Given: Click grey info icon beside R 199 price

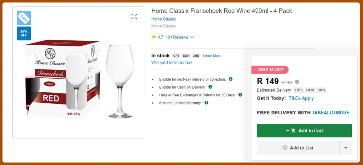Looking at the screenshot, I should (297, 82).
